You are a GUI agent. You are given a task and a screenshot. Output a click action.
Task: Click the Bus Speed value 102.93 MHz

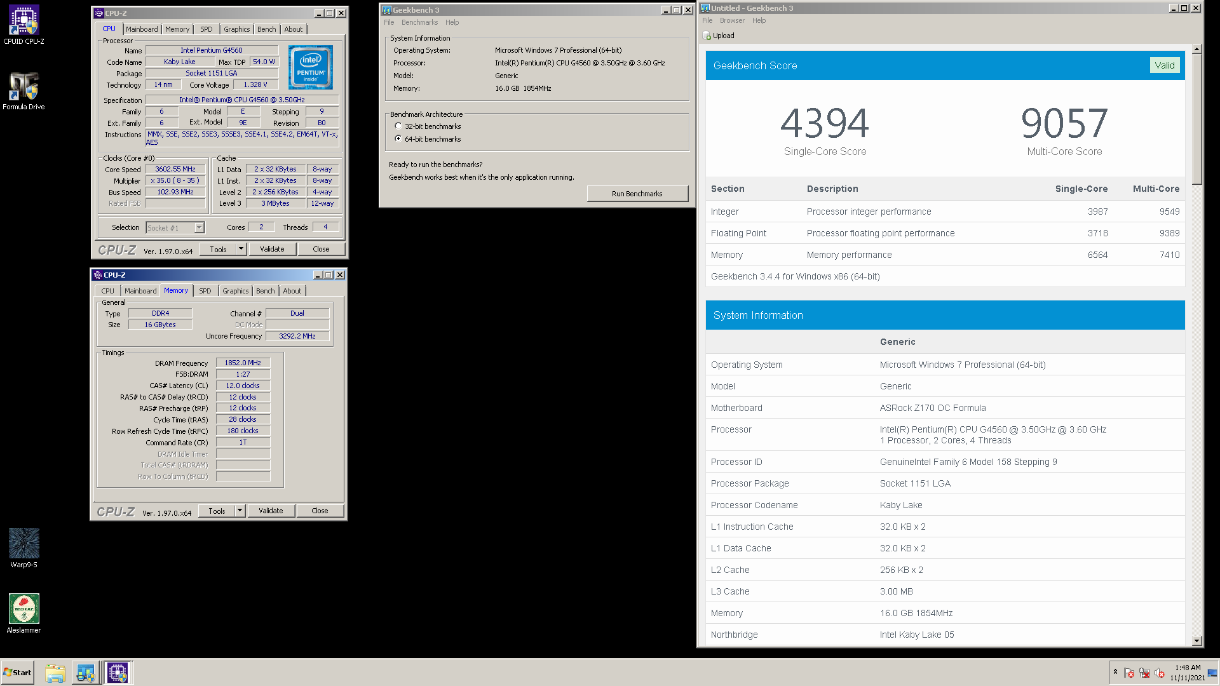tap(175, 192)
